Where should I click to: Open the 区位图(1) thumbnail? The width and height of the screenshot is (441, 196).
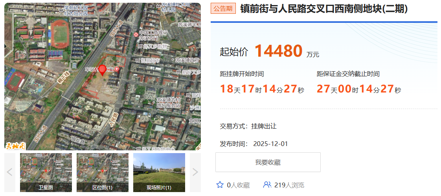pos(103,172)
